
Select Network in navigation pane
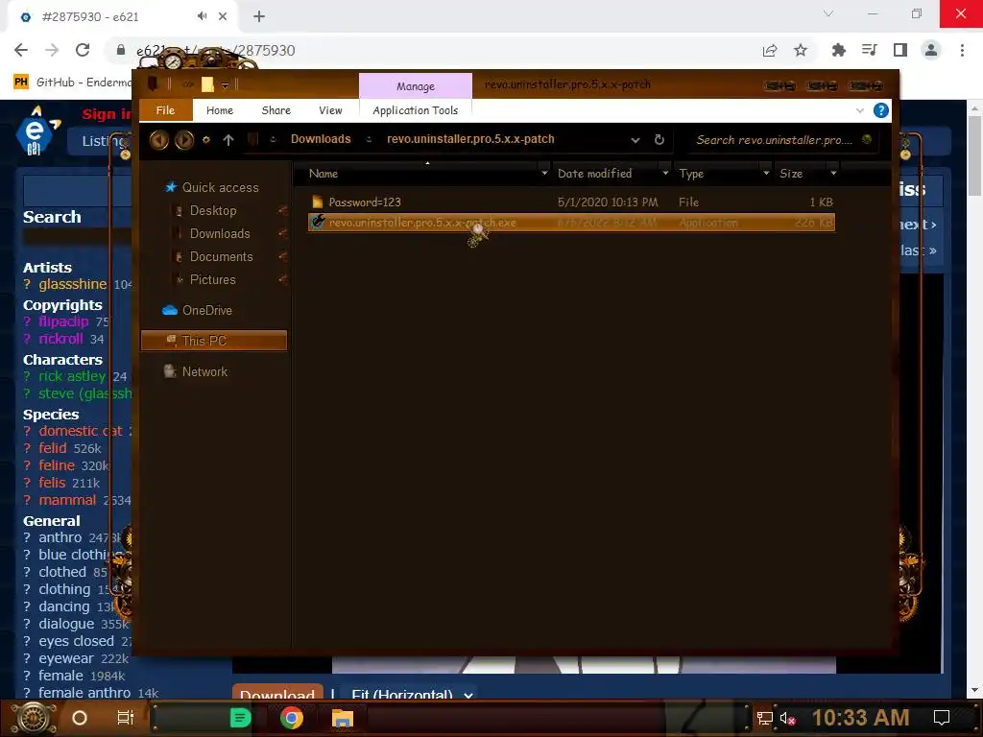tap(204, 371)
